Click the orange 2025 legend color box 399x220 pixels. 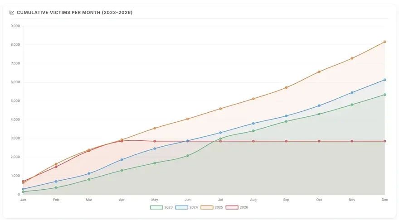coord(207,207)
